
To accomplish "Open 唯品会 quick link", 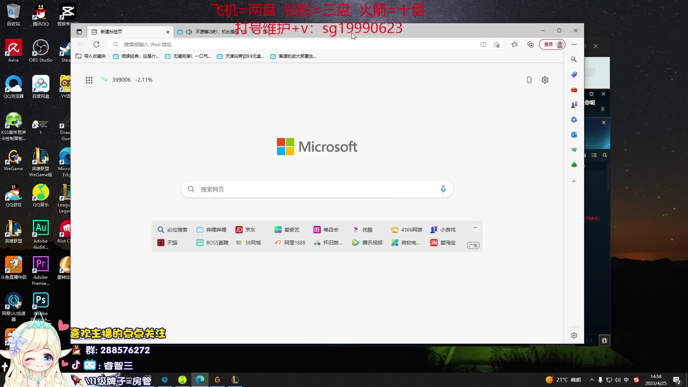I will [x=326, y=230].
